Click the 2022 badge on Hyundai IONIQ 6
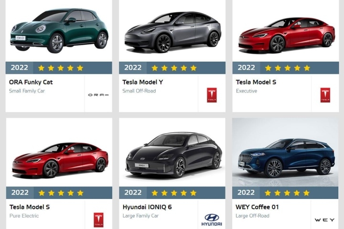This screenshot has width=344, height=229. 133,193
